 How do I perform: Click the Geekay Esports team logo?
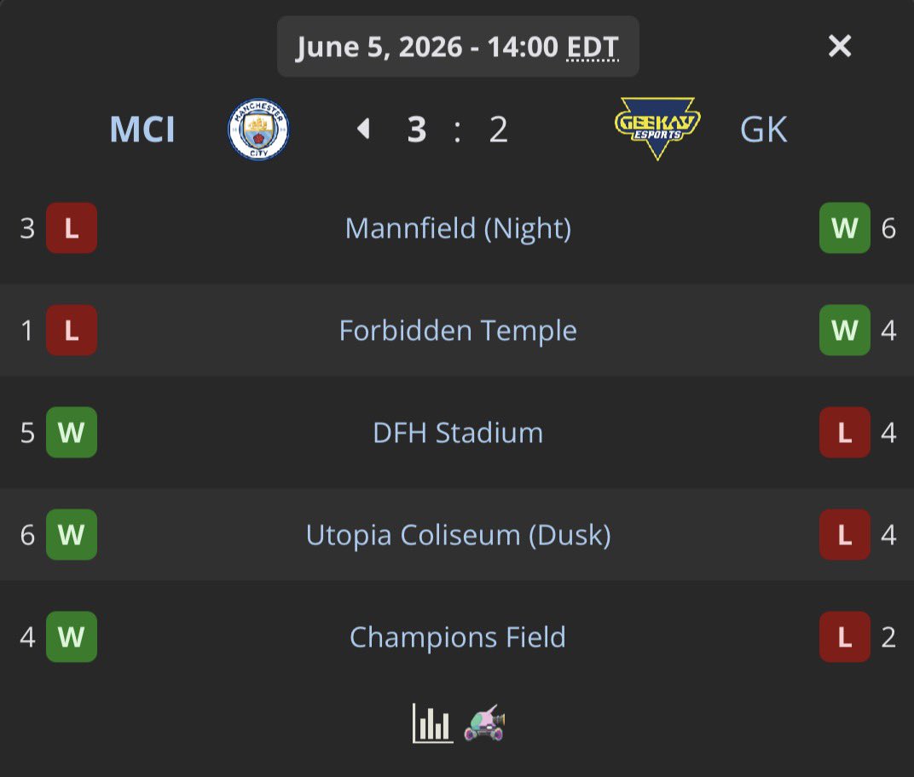657,129
